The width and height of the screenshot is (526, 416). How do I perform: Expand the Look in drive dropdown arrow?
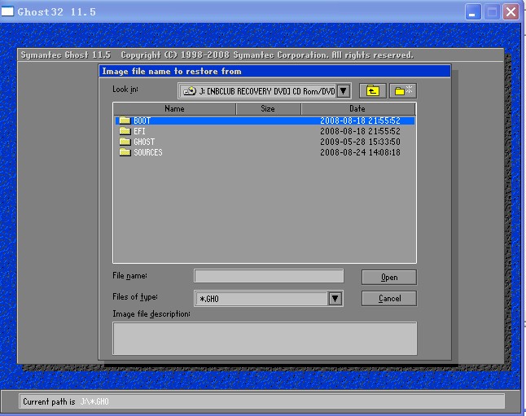click(x=343, y=91)
